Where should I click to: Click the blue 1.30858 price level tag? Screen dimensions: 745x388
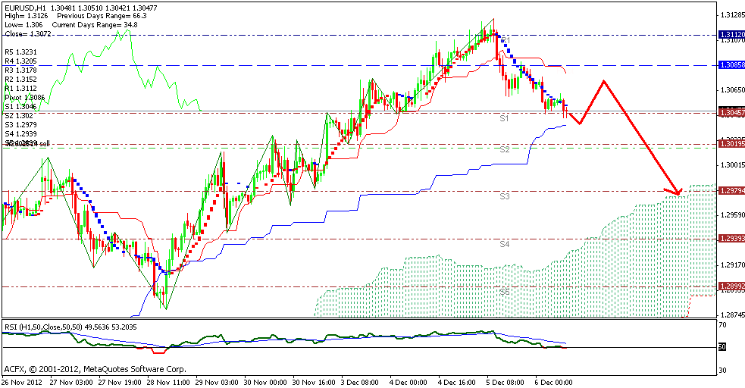pyautogui.click(x=731, y=66)
